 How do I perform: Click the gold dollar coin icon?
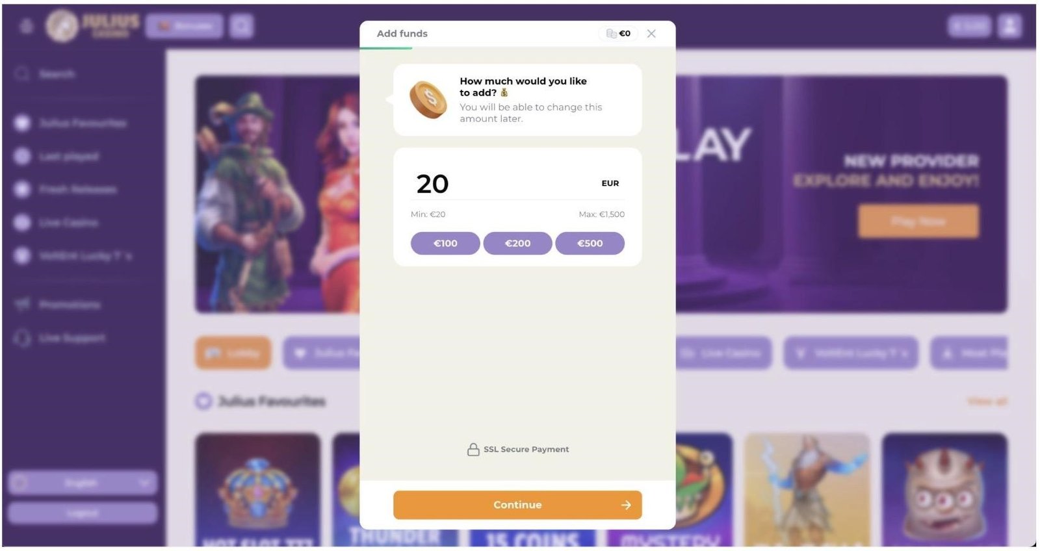tap(428, 99)
